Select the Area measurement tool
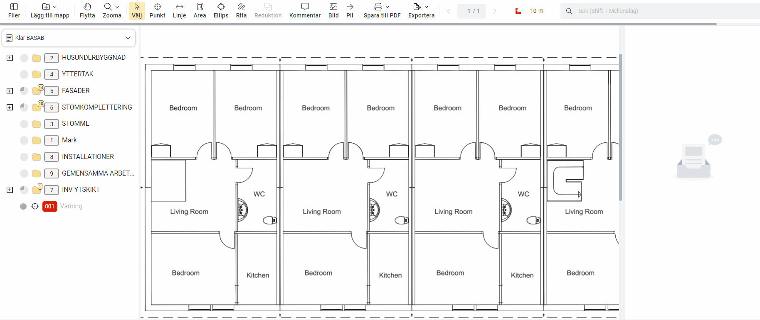The height and width of the screenshot is (320, 760). click(200, 11)
